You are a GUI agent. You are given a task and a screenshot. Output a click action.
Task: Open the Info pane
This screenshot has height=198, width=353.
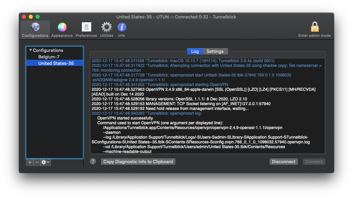121,30
